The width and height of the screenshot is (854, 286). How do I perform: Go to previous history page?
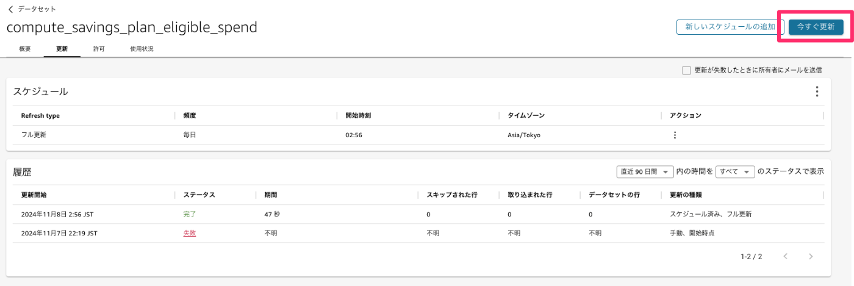coord(786,257)
